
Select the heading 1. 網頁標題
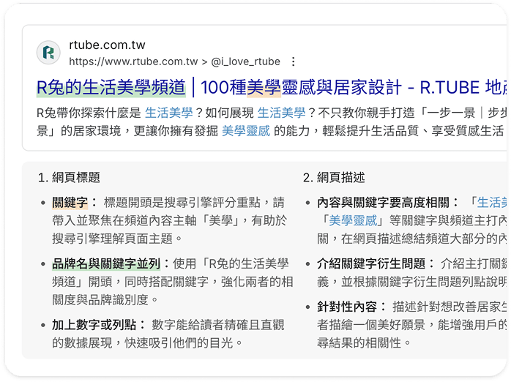point(69,178)
